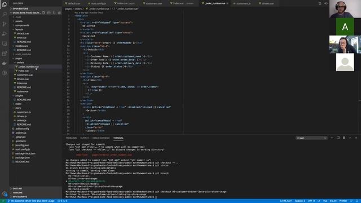Viewport: 361px width, 203px height.
Task: Show errors and warnings count in status bar
Action: click(x=63, y=201)
